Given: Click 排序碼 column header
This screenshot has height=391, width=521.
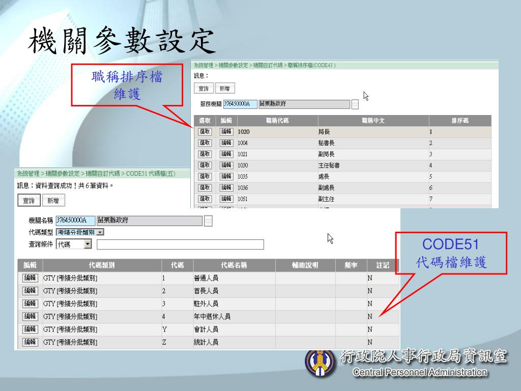Looking at the screenshot, I should (x=460, y=121).
